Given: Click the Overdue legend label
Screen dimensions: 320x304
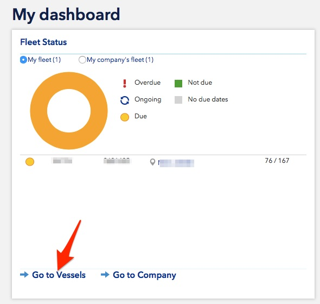Looking at the screenshot, I should tap(148, 83).
